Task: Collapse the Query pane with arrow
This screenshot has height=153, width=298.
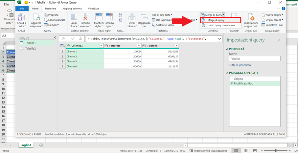Action: tap(55, 37)
